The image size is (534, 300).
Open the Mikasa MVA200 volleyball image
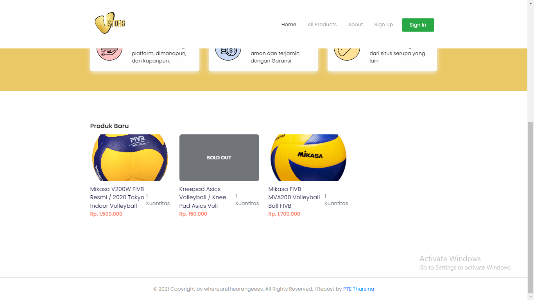click(x=308, y=158)
